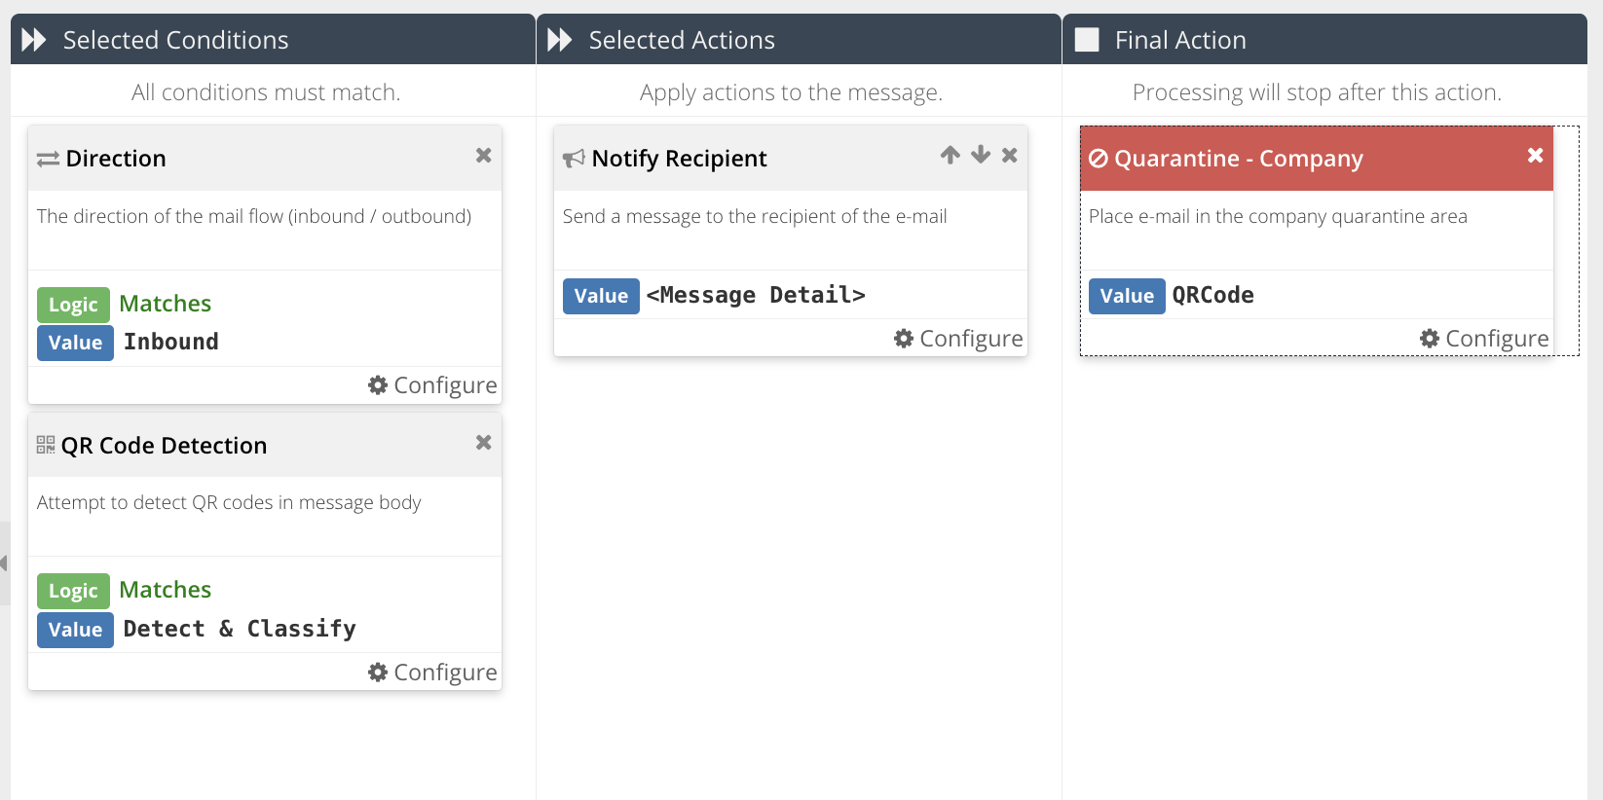Expand the Selected Actions header arrows

point(560,40)
